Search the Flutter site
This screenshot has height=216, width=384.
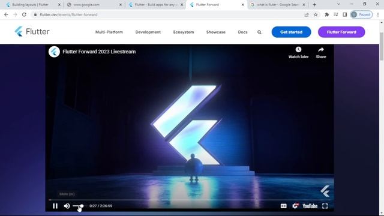(259, 32)
